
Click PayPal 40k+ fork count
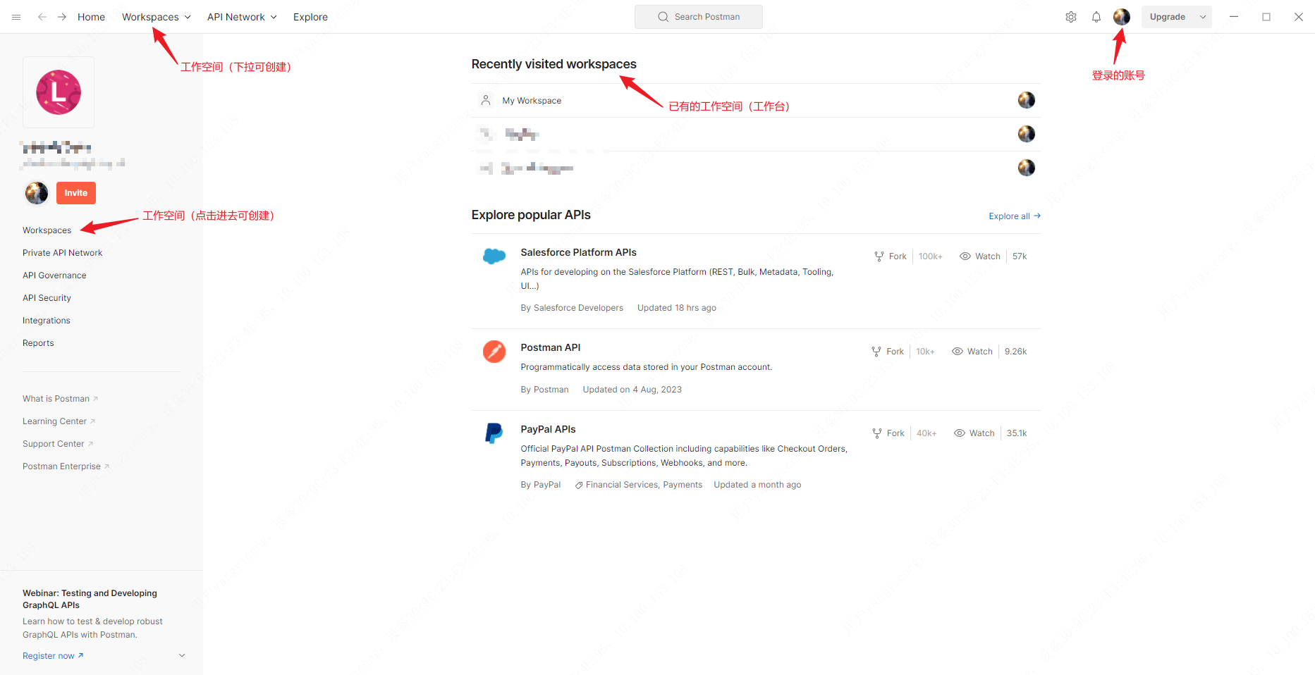click(x=926, y=433)
